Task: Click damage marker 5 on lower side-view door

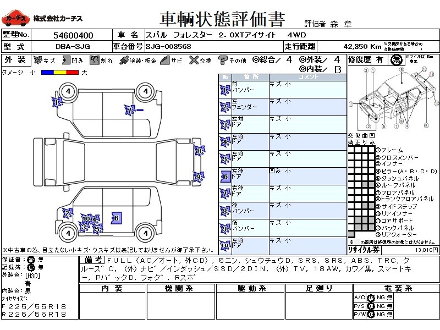Action: pos(97,228)
